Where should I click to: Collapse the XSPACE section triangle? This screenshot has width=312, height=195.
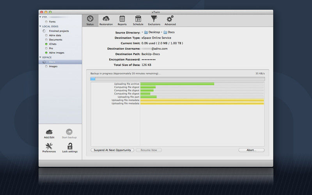(40, 57)
